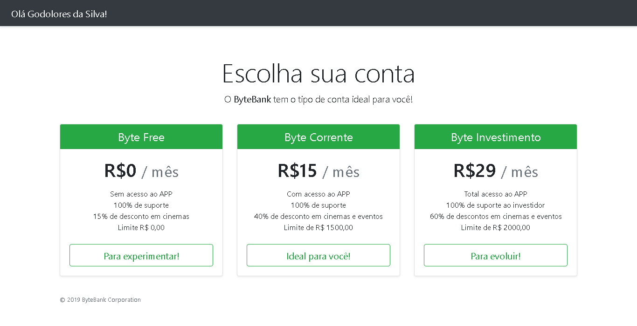Click the "Escolha sua conta" heading
Viewport: 637px width, 326px height.
tap(318, 73)
